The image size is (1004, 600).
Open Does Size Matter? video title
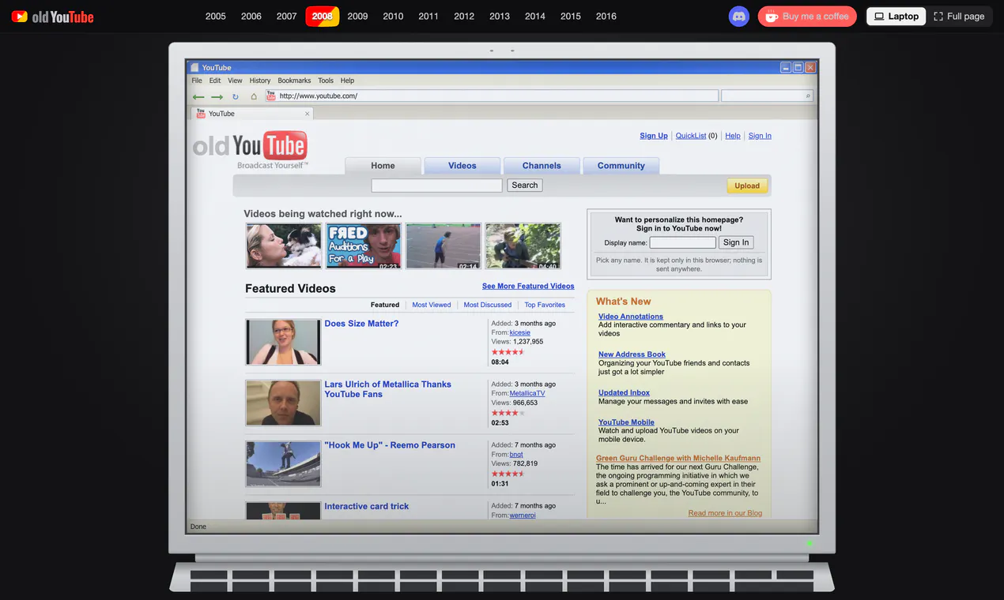361,324
